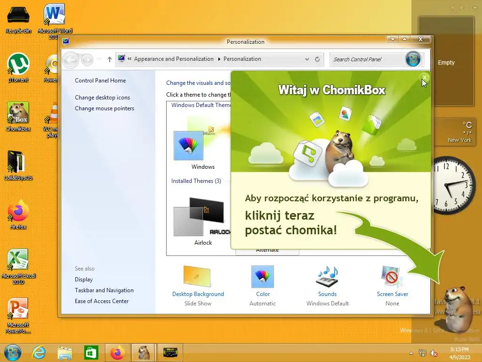Image resolution: width=482 pixels, height=362 pixels.
Task: Click the black gadget taskbar button
Action: [170, 353]
